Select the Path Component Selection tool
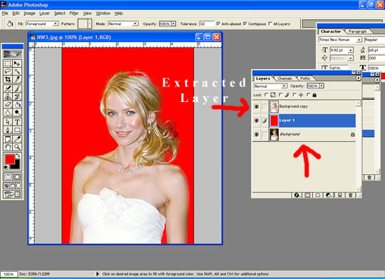 tap(8, 122)
